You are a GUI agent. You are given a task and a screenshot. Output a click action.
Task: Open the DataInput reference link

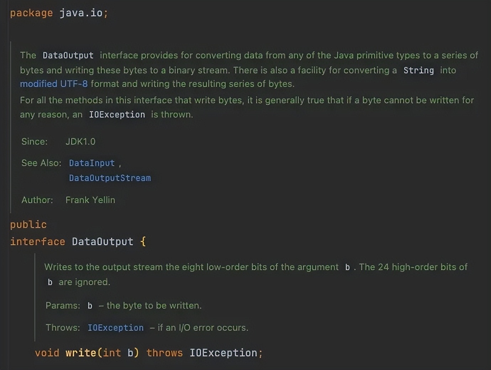(x=91, y=163)
